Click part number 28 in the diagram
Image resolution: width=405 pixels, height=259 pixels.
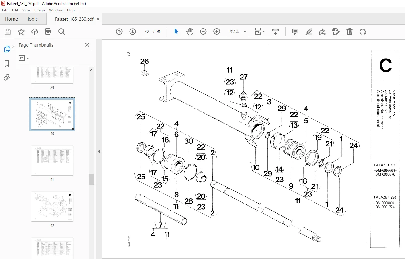click(189, 201)
